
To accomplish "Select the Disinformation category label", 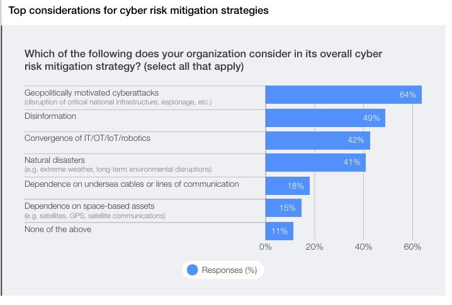I will pyautogui.click(x=50, y=116).
